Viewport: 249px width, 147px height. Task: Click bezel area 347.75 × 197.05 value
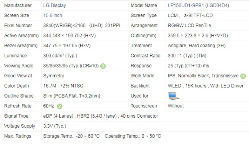pos(67,45)
